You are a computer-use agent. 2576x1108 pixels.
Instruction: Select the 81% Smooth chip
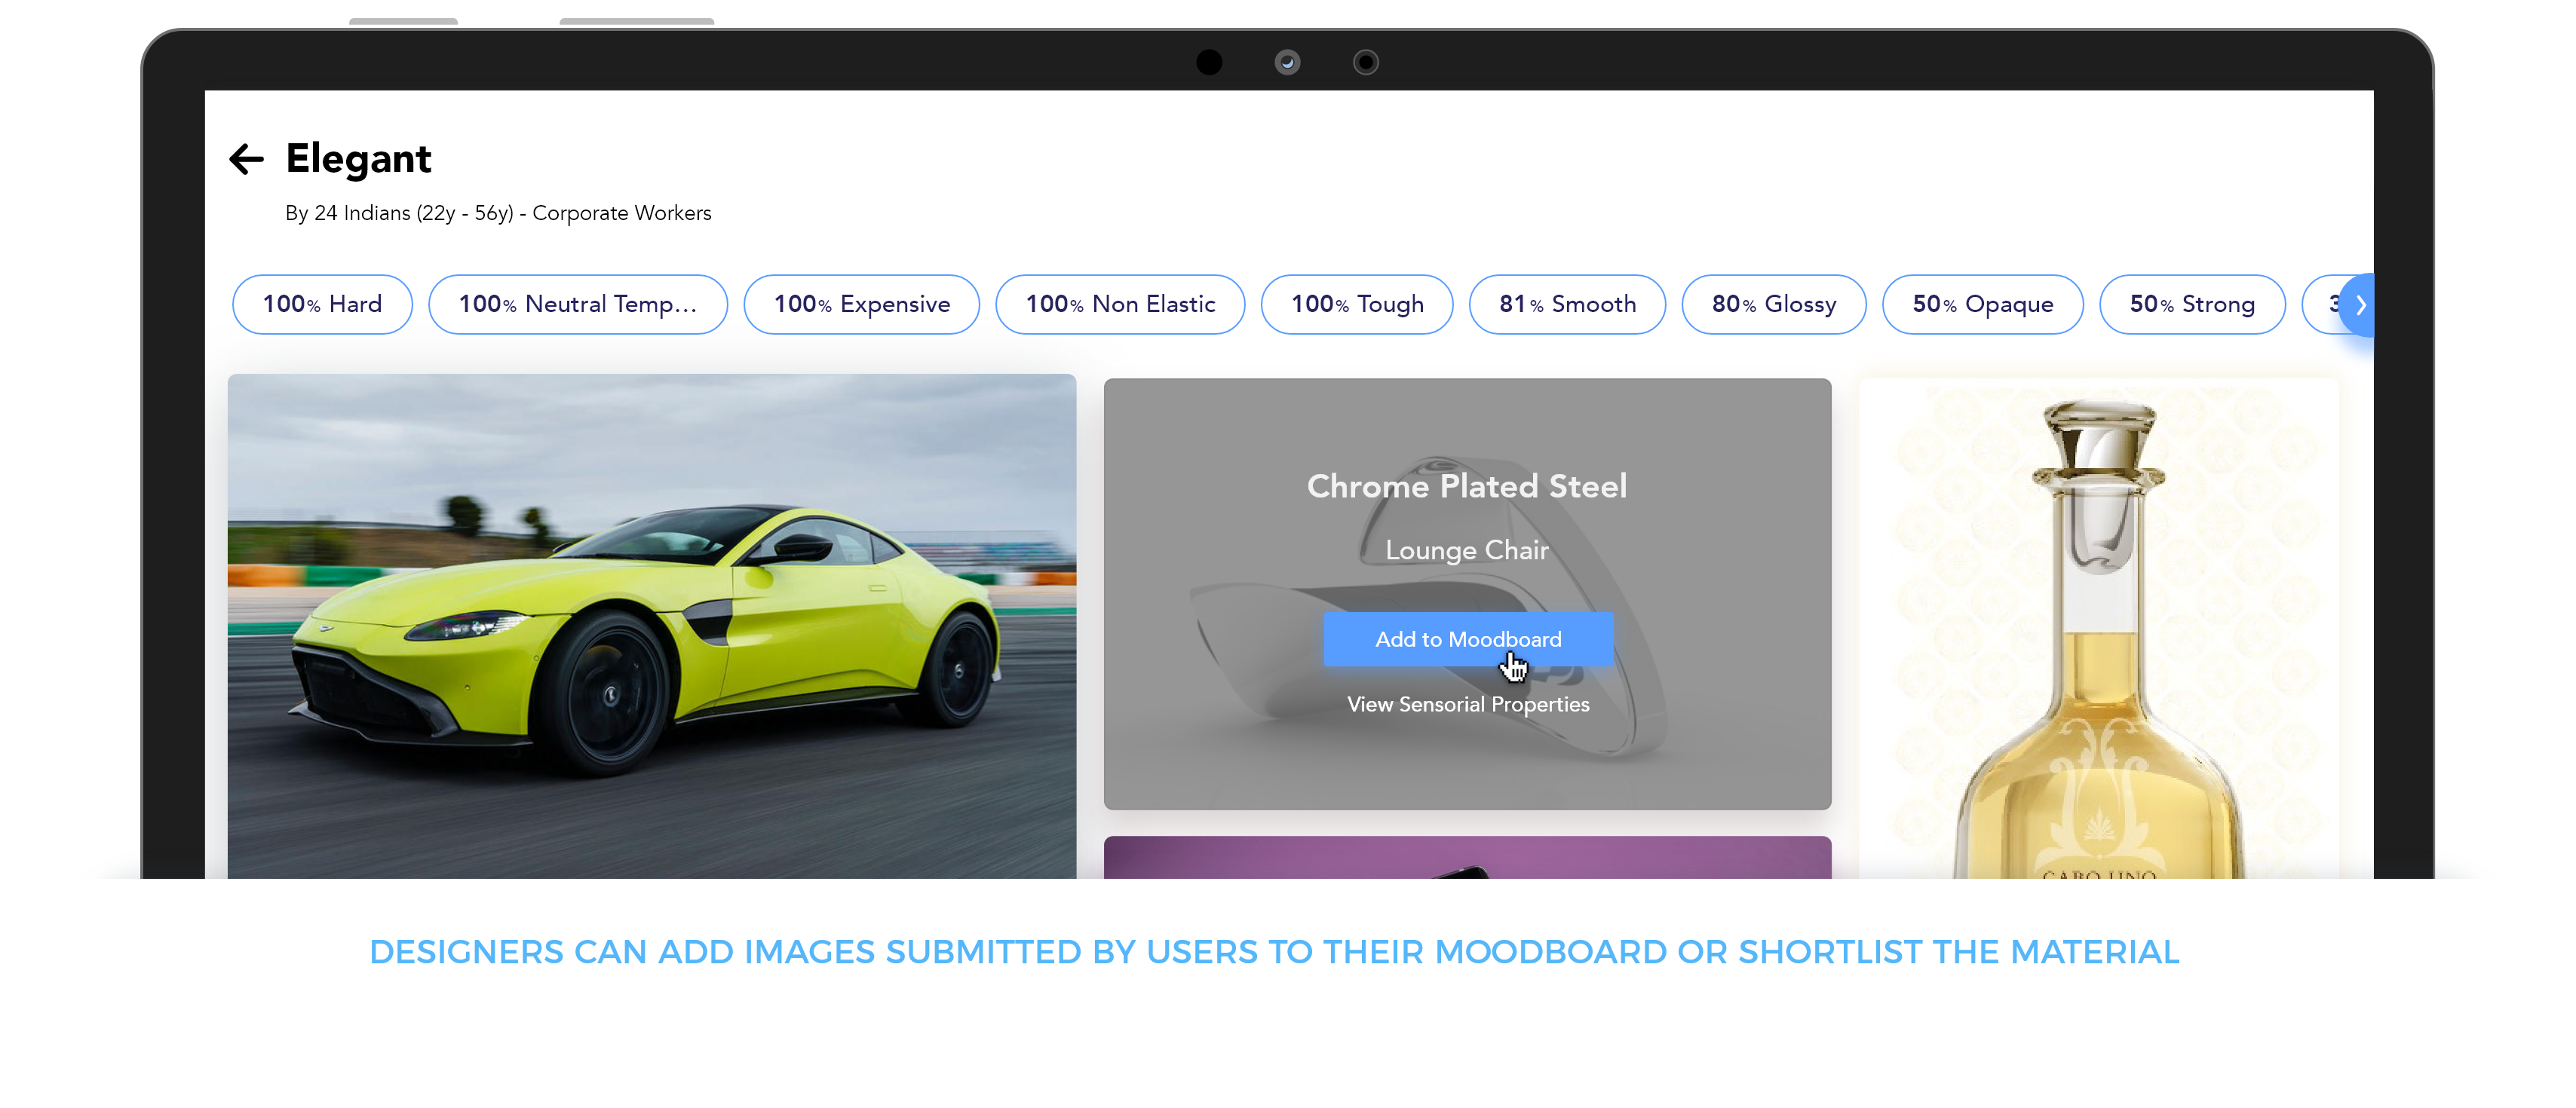1566,304
